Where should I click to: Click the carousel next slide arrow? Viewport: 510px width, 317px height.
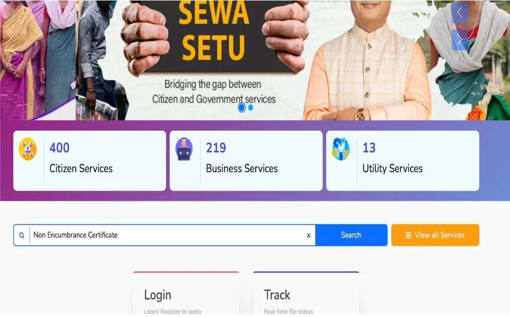tap(460, 41)
